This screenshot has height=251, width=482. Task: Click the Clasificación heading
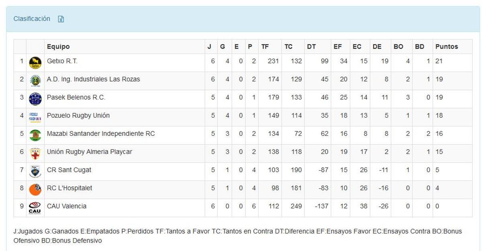coord(32,18)
